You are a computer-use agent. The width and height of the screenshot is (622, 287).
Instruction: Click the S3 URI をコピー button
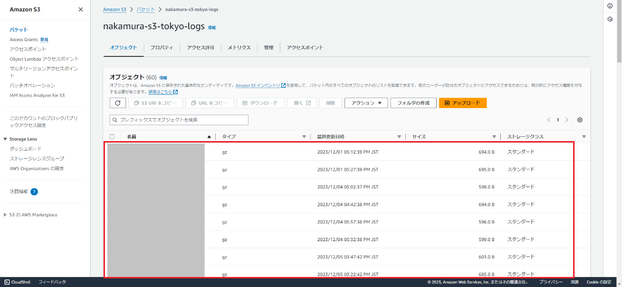(155, 103)
